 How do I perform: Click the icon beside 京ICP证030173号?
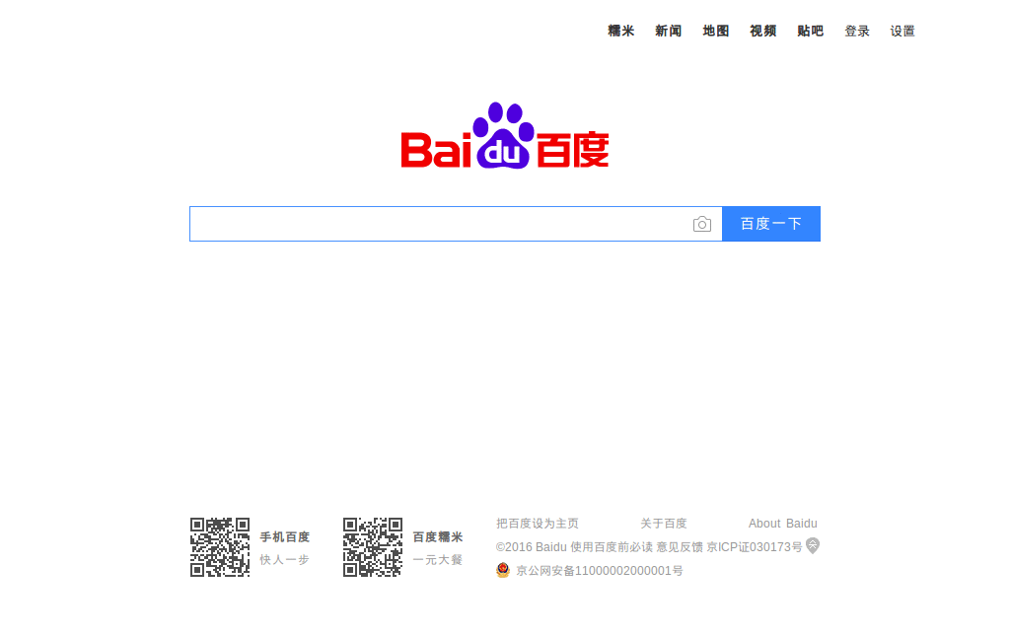(813, 546)
